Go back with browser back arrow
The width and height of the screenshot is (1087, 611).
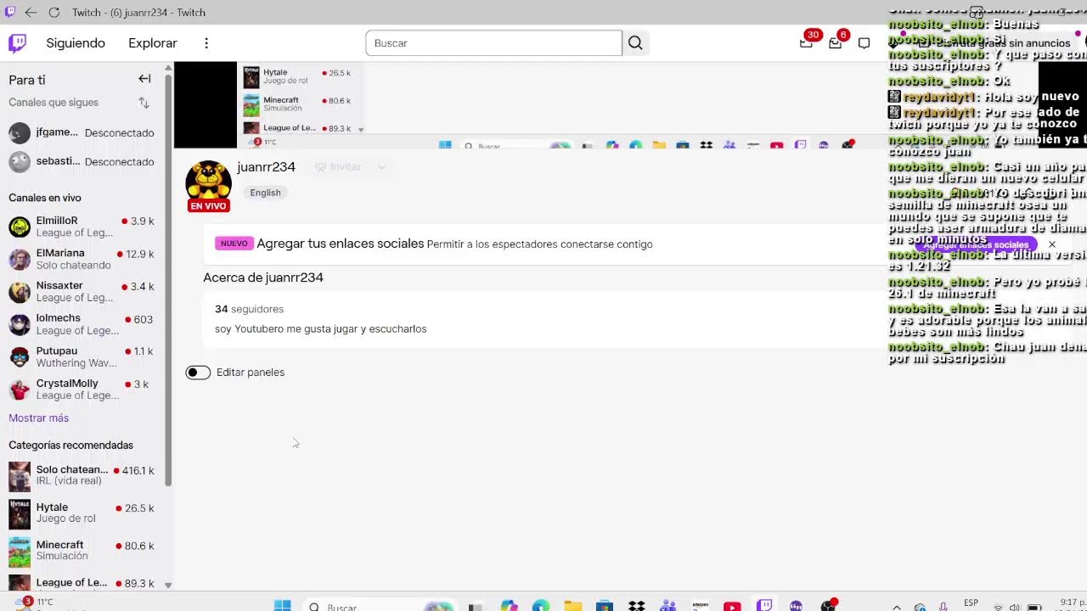[31, 12]
